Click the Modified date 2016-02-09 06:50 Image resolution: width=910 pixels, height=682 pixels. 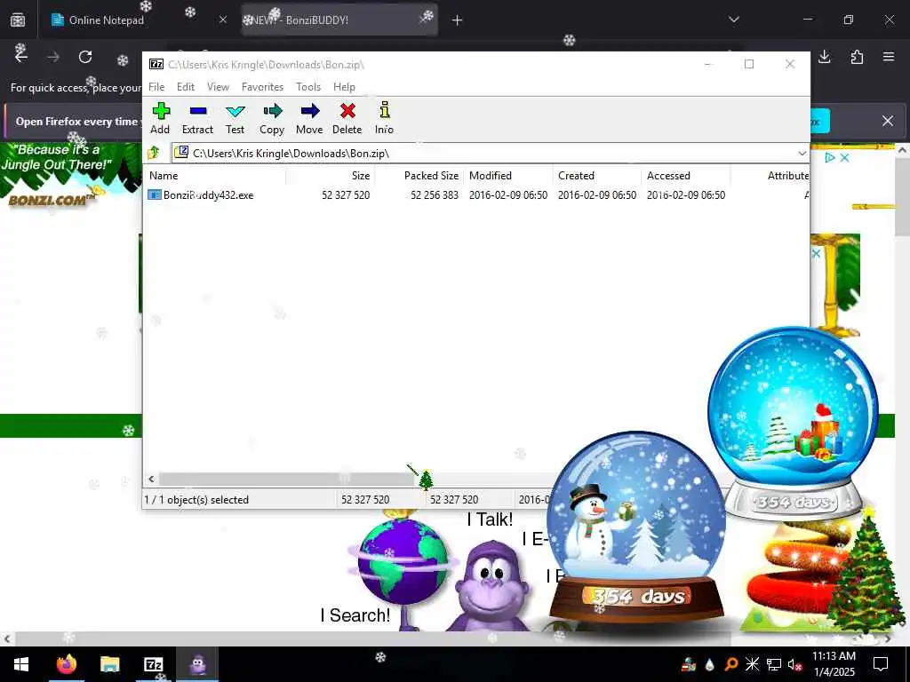pyautogui.click(x=508, y=195)
